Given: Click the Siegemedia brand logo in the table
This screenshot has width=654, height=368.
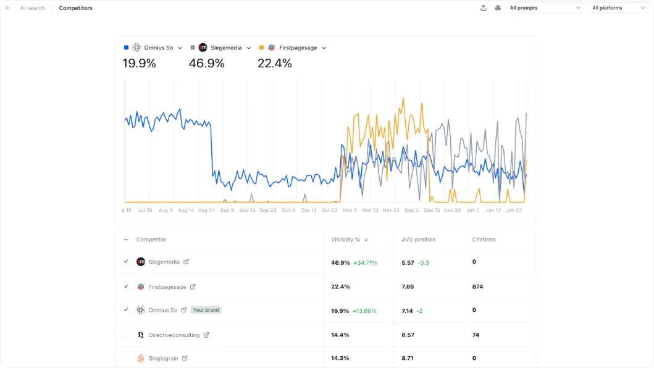Looking at the screenshot, I should 141,262.
